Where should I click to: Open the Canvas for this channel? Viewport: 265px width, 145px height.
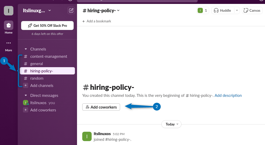(252, 10)
